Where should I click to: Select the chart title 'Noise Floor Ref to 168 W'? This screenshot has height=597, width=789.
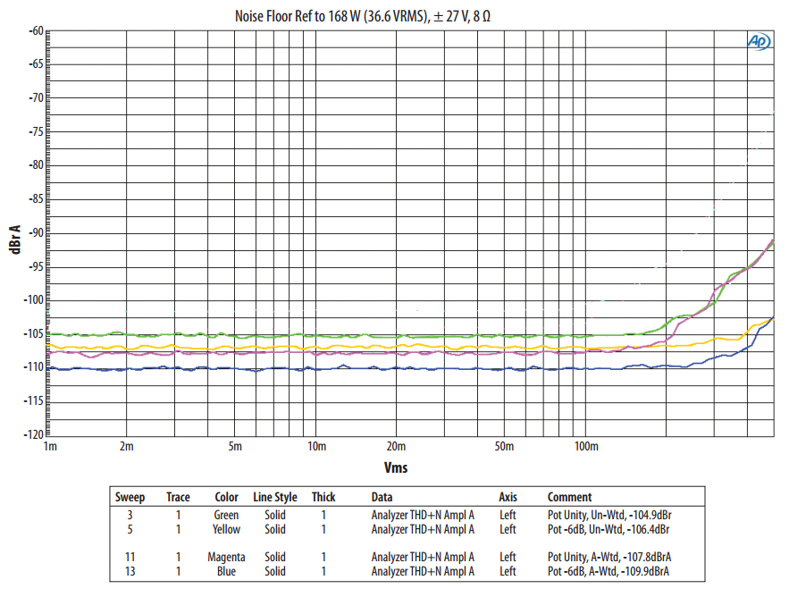362,15
